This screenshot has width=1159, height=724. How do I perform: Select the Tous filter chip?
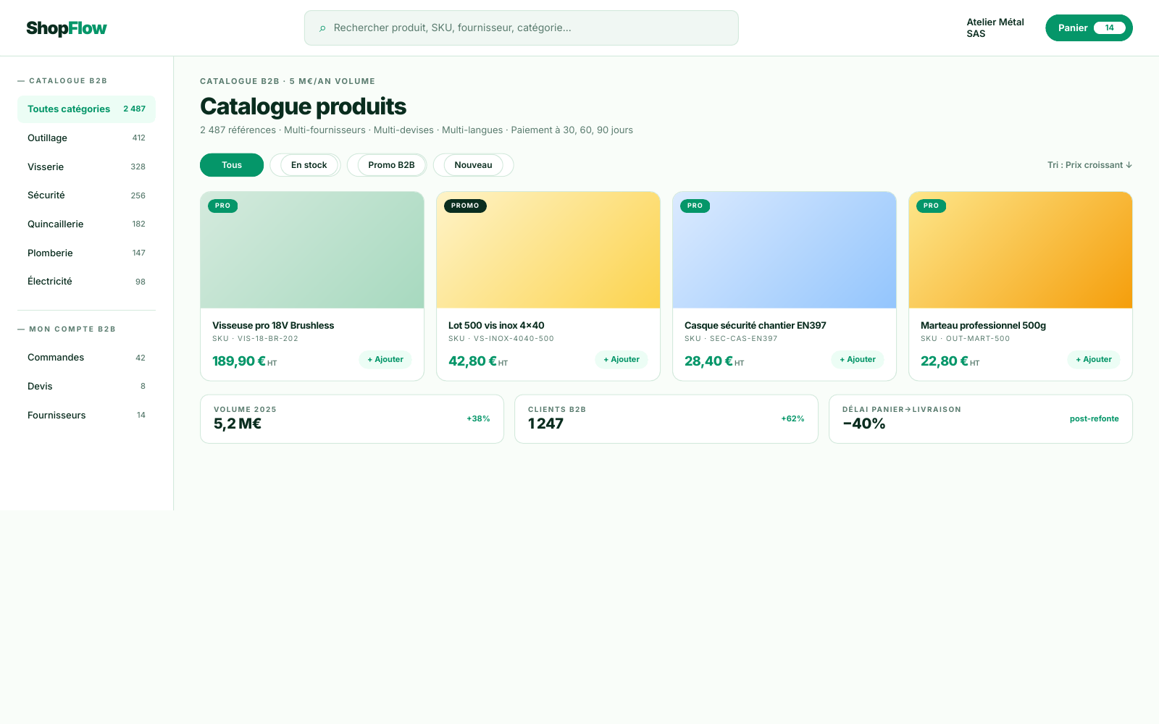(x=232, y=165)
